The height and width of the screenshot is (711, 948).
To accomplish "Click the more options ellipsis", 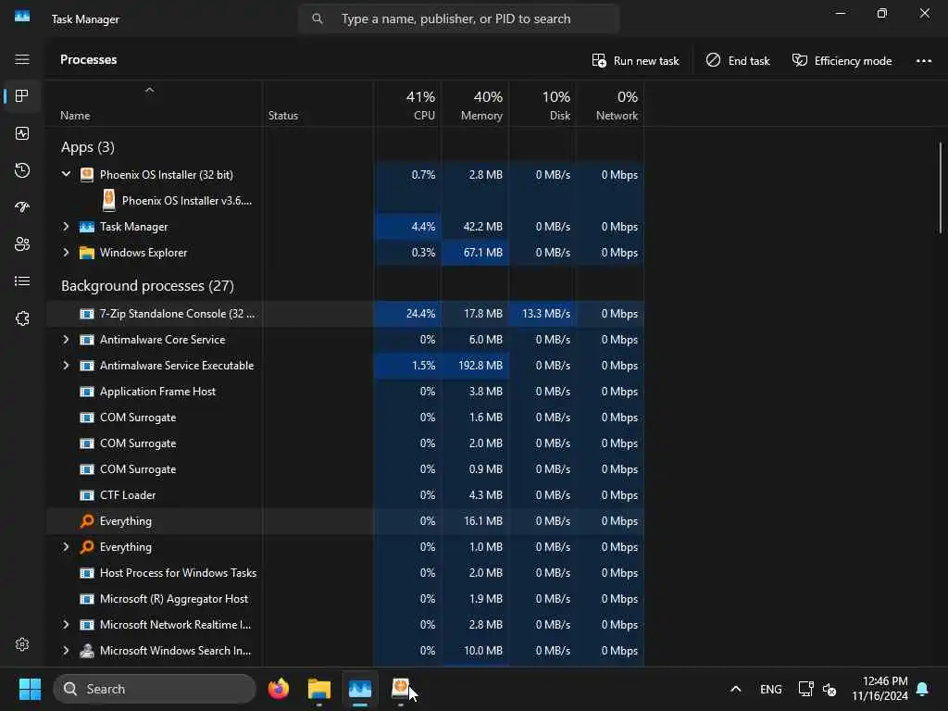I will (x=923, y=60).
